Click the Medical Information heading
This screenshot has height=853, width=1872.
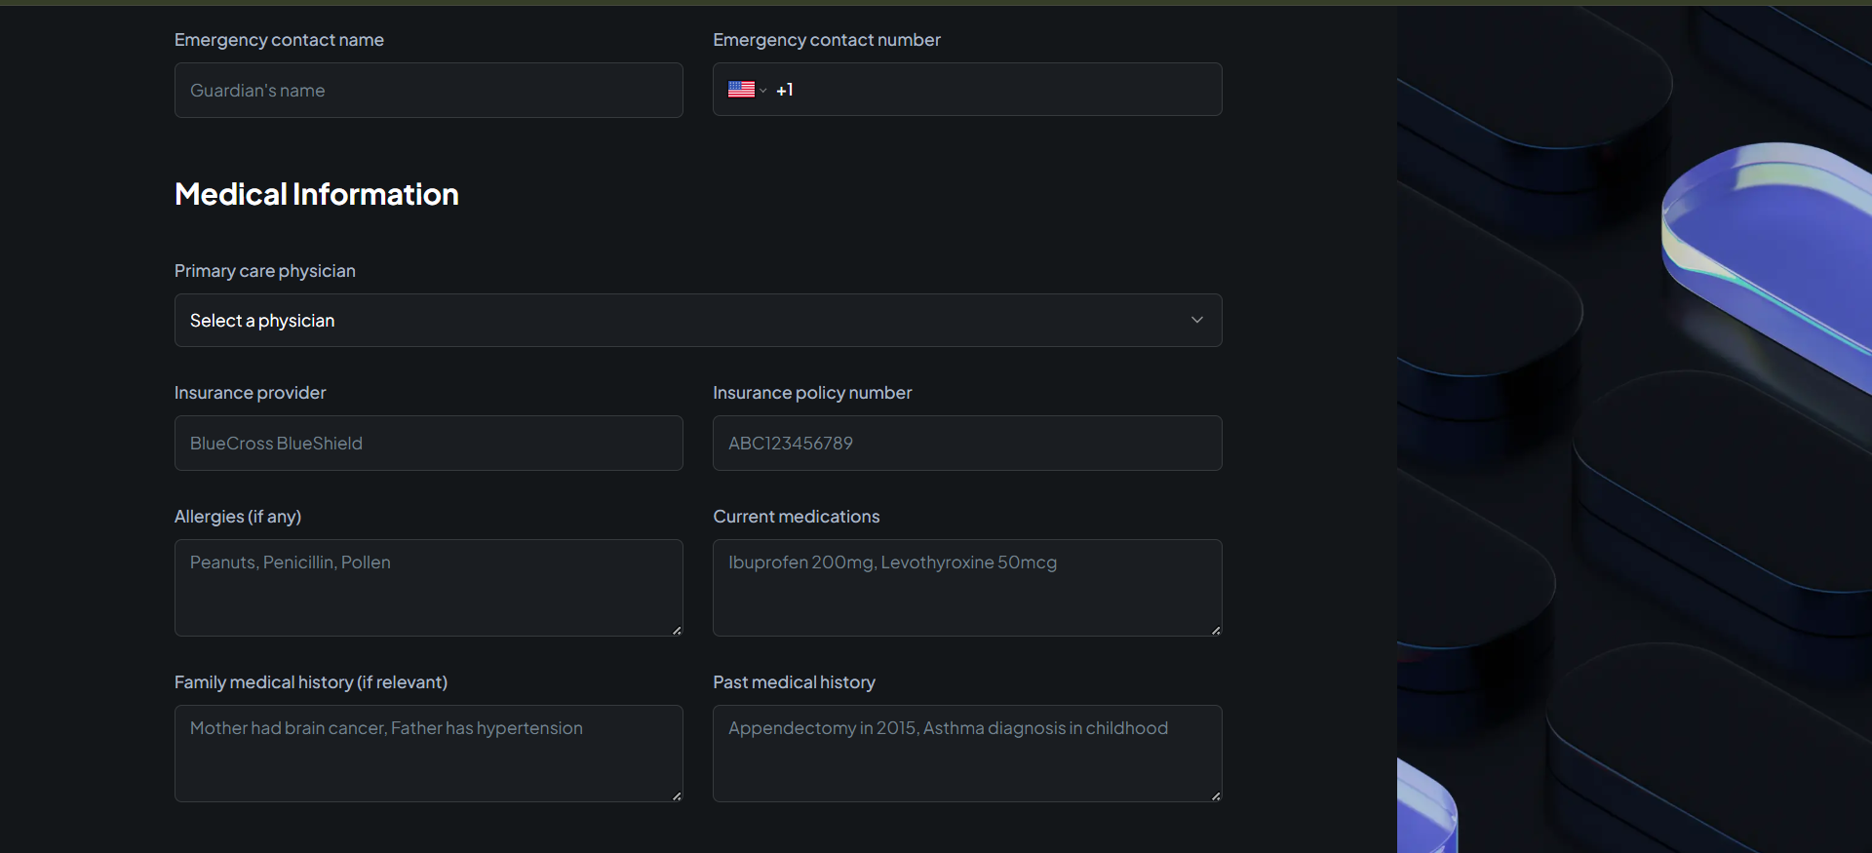(317, 194)
